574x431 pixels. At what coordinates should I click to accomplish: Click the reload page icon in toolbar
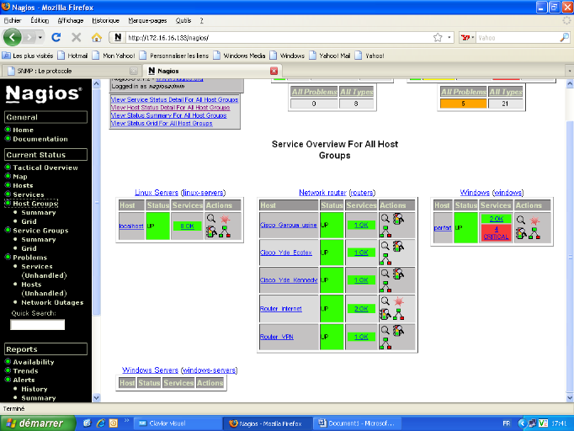[x=56, y=38]
